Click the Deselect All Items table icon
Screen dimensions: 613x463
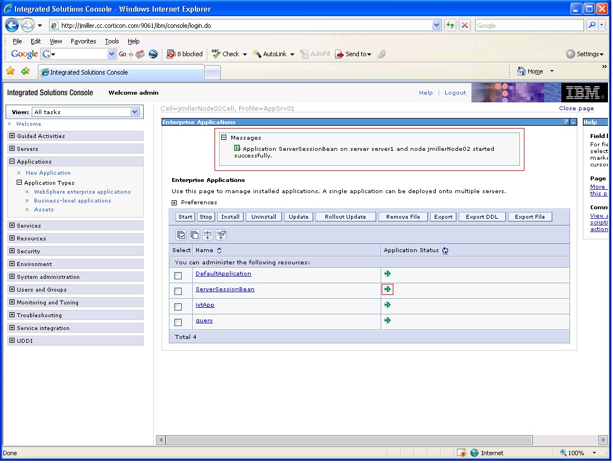(194, 235)
